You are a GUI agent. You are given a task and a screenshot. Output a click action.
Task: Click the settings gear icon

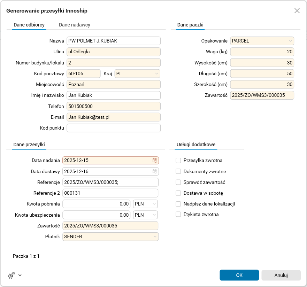11,275
